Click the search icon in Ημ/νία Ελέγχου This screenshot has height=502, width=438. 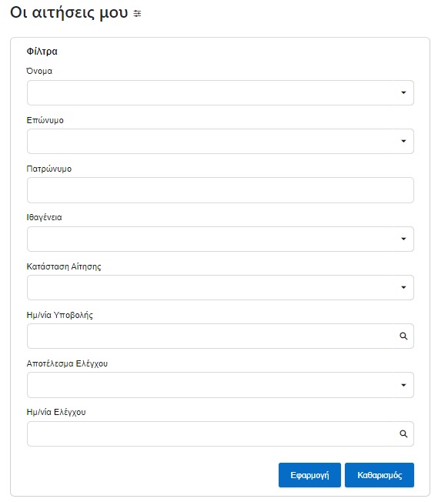(x=403, y=433)
